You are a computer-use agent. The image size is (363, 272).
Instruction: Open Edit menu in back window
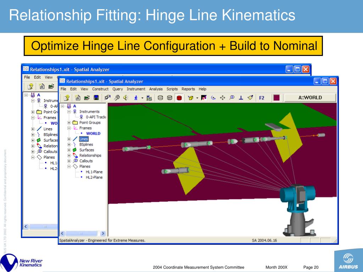coord(37,77)
